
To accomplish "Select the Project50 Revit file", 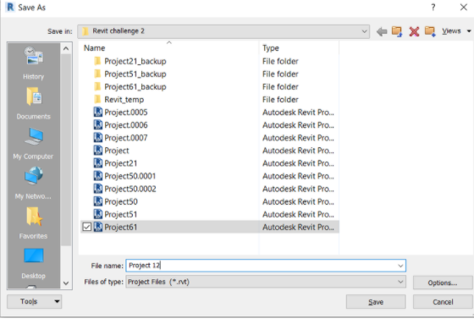I will tap(115, 201).
